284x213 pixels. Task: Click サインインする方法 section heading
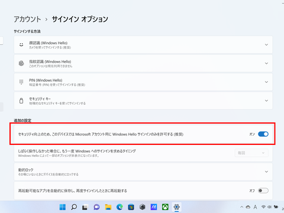pos(27,31)
